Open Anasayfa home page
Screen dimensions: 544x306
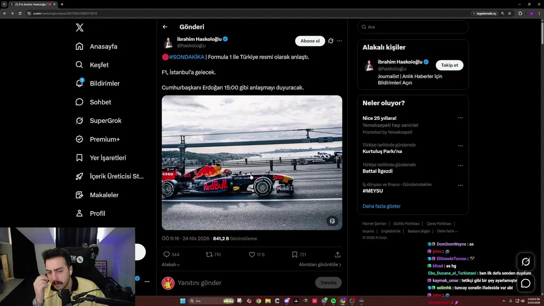pos(96,46)
